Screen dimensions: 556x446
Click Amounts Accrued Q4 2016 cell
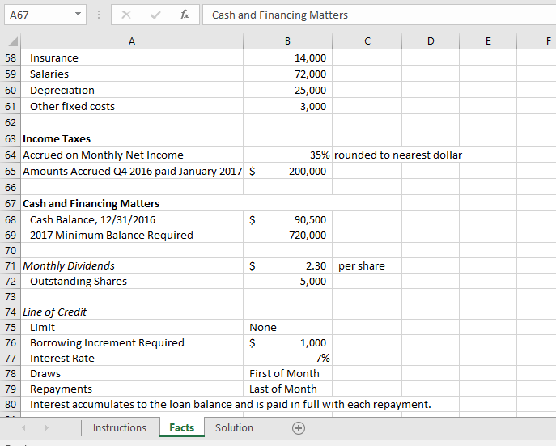[132, 172]
